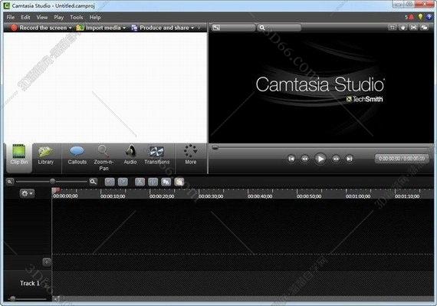Click Produce and share button

point(160,28)
